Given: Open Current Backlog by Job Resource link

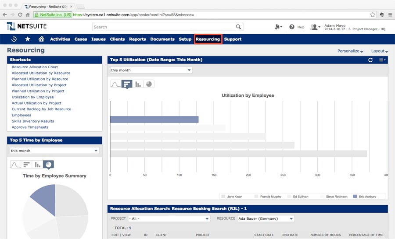Looking at the screenshot, I should pyautogui.click(x=41, y=109).
